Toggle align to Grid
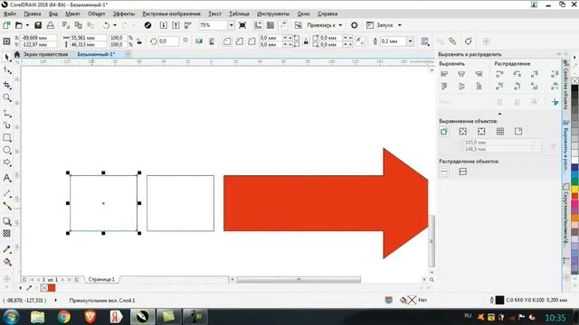Viewport: 579px width, 325px height. [x=500, y=132]
